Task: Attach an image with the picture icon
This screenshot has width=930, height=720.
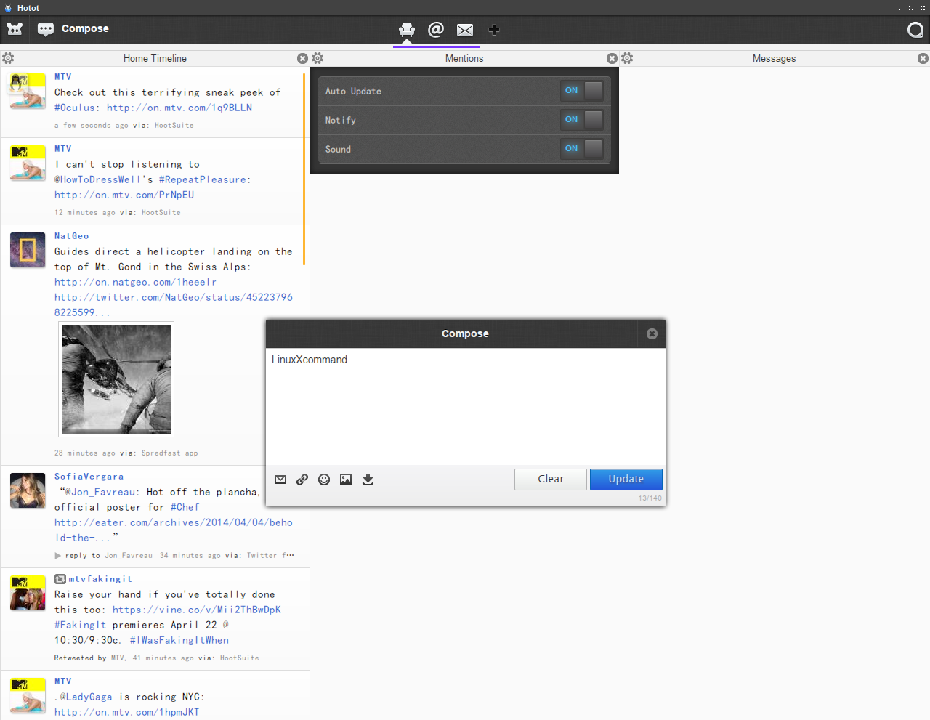Action: pos(346,480)
